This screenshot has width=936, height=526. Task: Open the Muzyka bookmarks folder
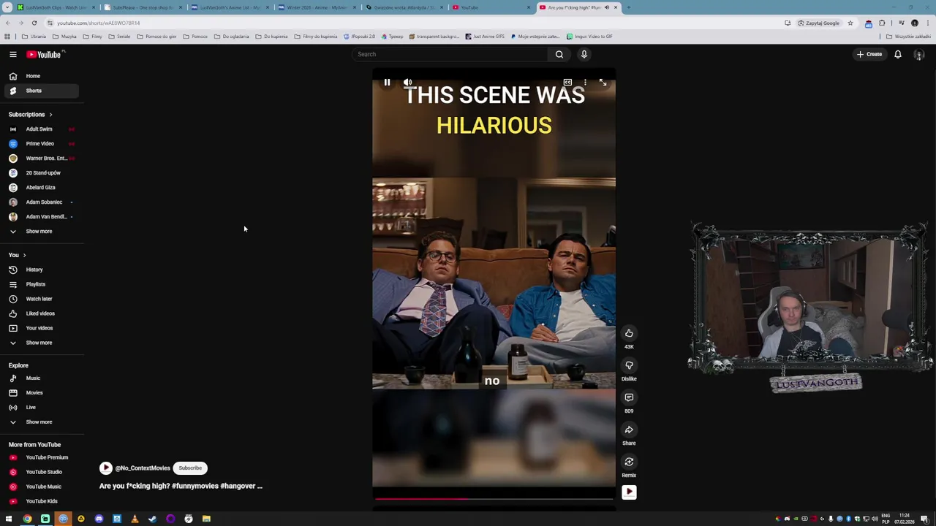point(65,37)
